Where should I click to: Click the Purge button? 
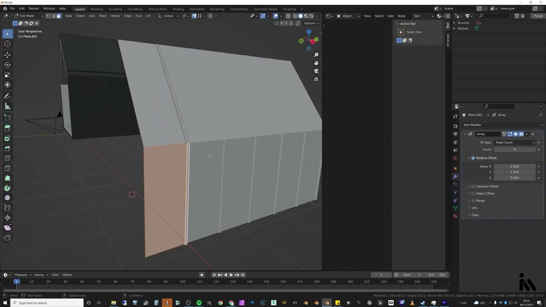point(538,16)
